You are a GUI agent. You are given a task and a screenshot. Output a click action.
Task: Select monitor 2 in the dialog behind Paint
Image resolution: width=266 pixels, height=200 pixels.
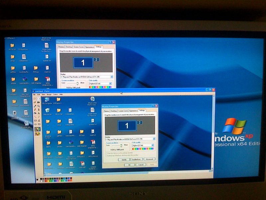(96, 60)
